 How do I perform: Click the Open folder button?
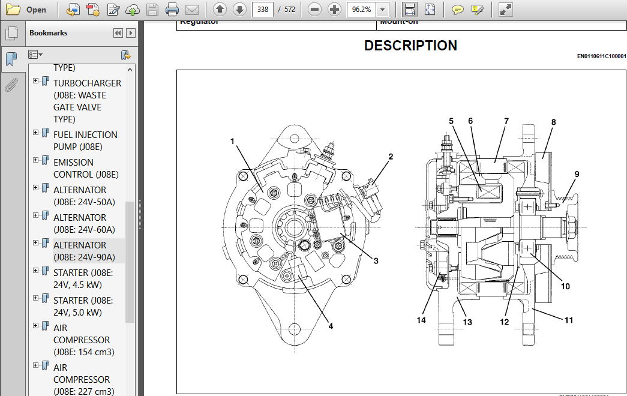26,10
